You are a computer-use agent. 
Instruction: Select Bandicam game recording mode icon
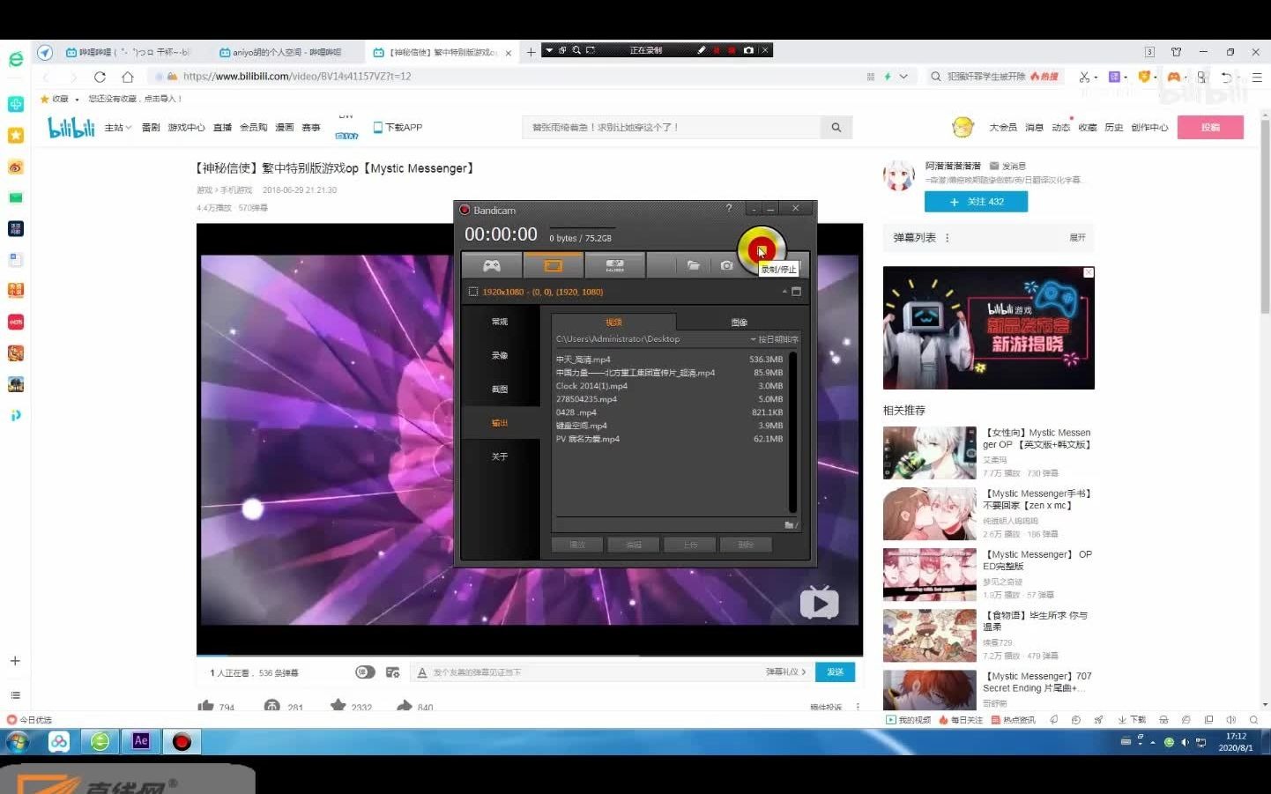tap(492, 265)
